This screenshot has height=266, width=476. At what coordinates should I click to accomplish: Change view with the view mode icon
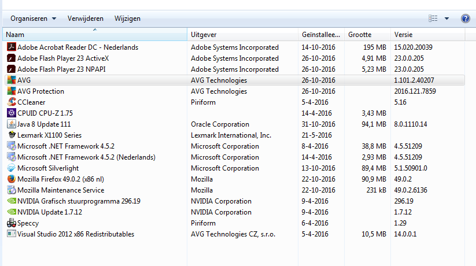pos(433,19)
